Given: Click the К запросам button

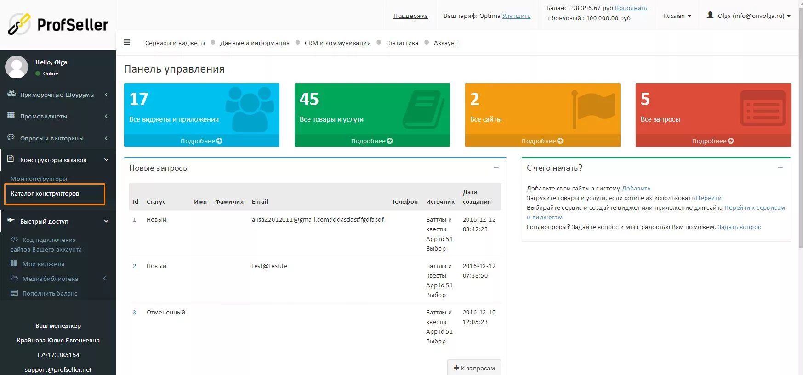Looking at the screenshot, I should coord(474,368).
